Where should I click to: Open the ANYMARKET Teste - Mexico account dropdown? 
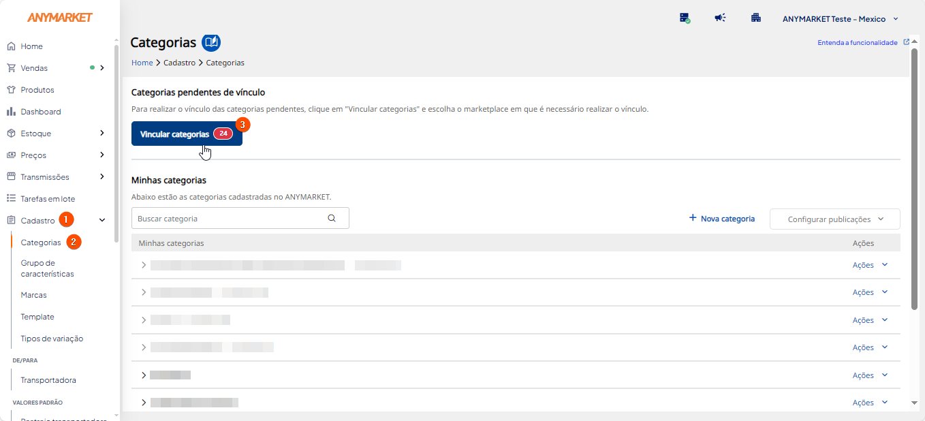841,19
